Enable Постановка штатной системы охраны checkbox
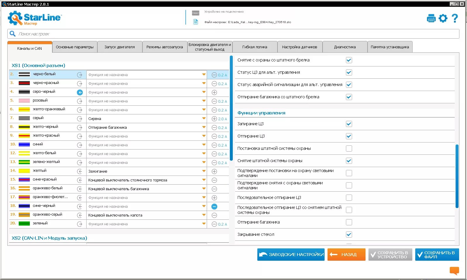The image size is (467, 280). [349, 148]
